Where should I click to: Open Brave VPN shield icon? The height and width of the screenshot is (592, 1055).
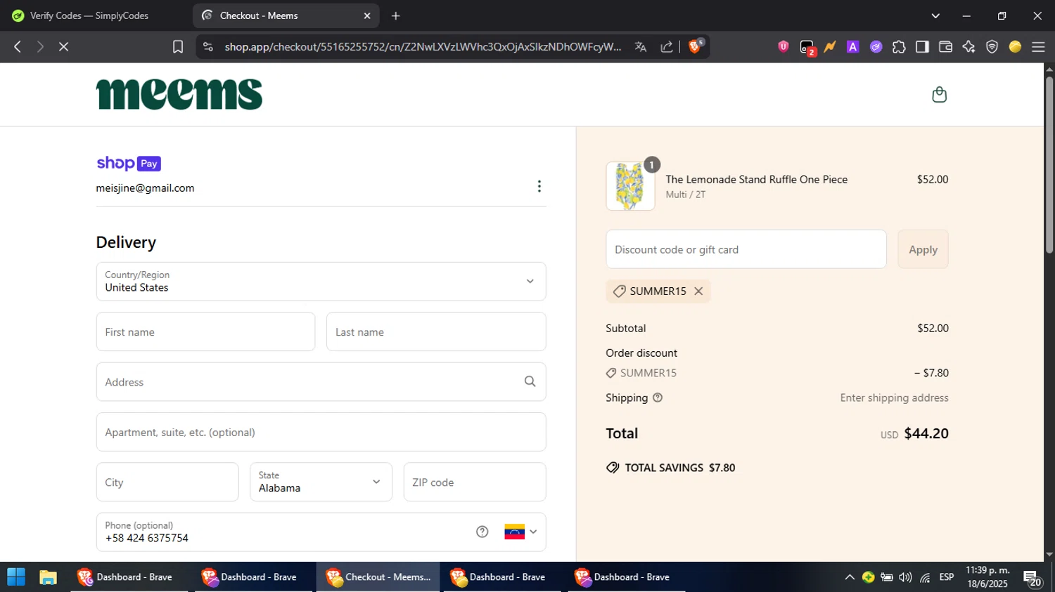(992, 46)
